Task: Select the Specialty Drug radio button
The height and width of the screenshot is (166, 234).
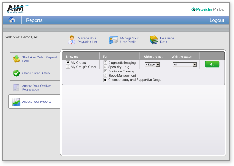Action: click(105, 67)
